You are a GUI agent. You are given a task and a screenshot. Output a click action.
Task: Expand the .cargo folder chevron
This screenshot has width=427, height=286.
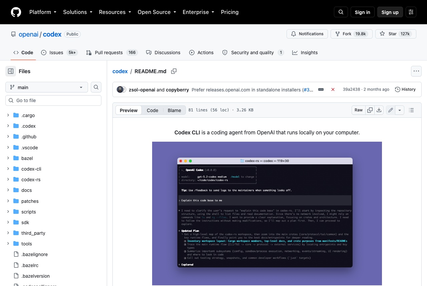(x=8, y=115)
